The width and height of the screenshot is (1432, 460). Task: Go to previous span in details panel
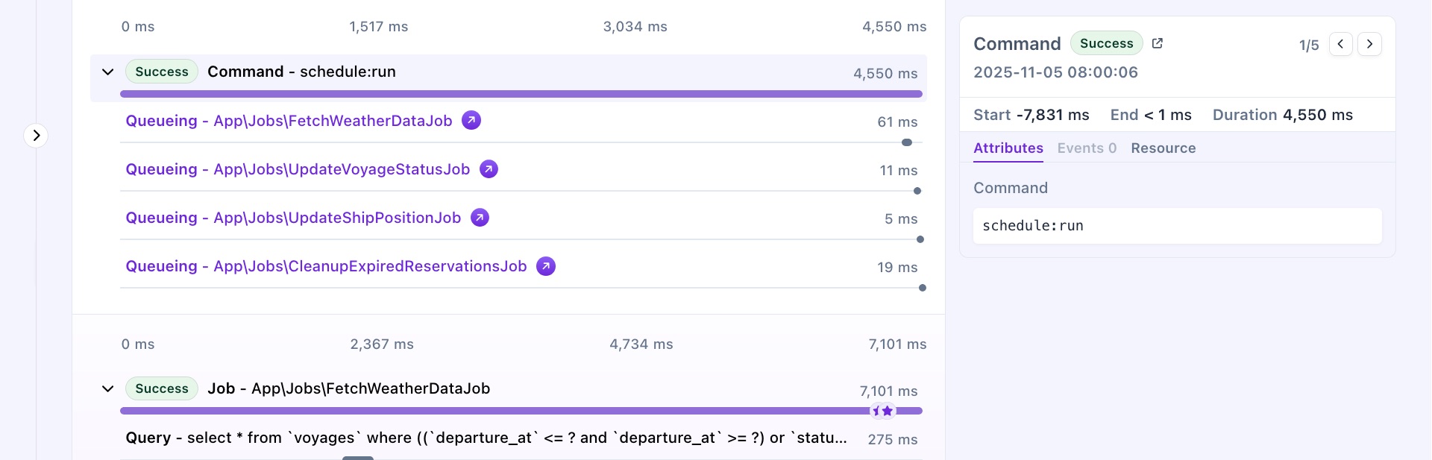click(1340, 44)
